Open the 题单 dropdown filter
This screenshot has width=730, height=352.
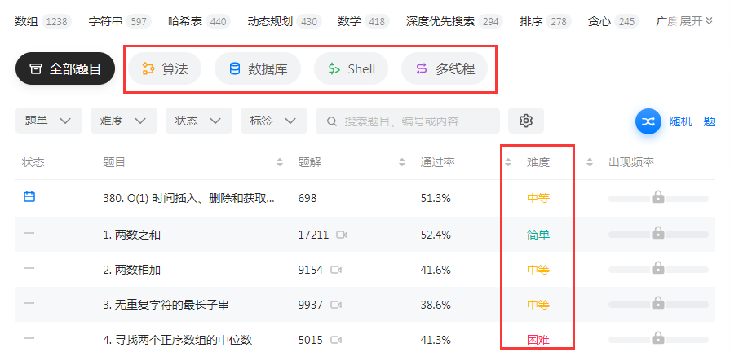49,121
